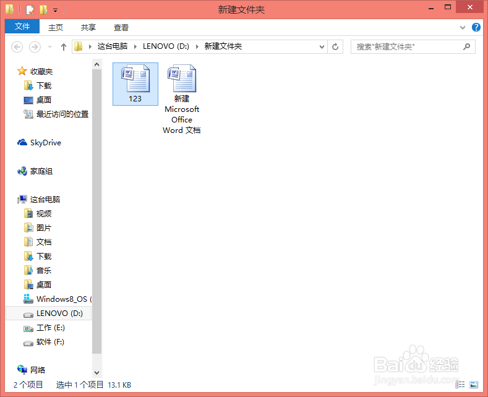Screen dimensions: 488x397
Task: Click the Help question mark icon
Action: click(476, 27)
